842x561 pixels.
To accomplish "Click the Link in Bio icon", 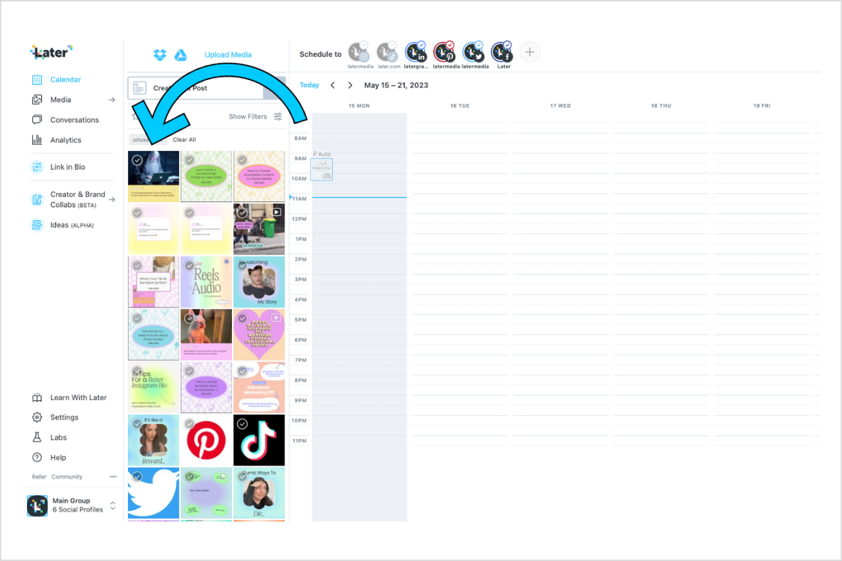I will pyautogui.click(x=37, y=167).
